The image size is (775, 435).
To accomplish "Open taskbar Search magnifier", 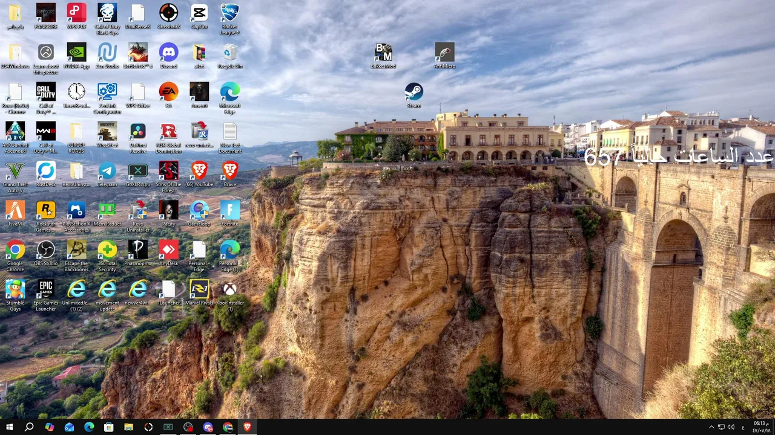I will coord(29,427).
